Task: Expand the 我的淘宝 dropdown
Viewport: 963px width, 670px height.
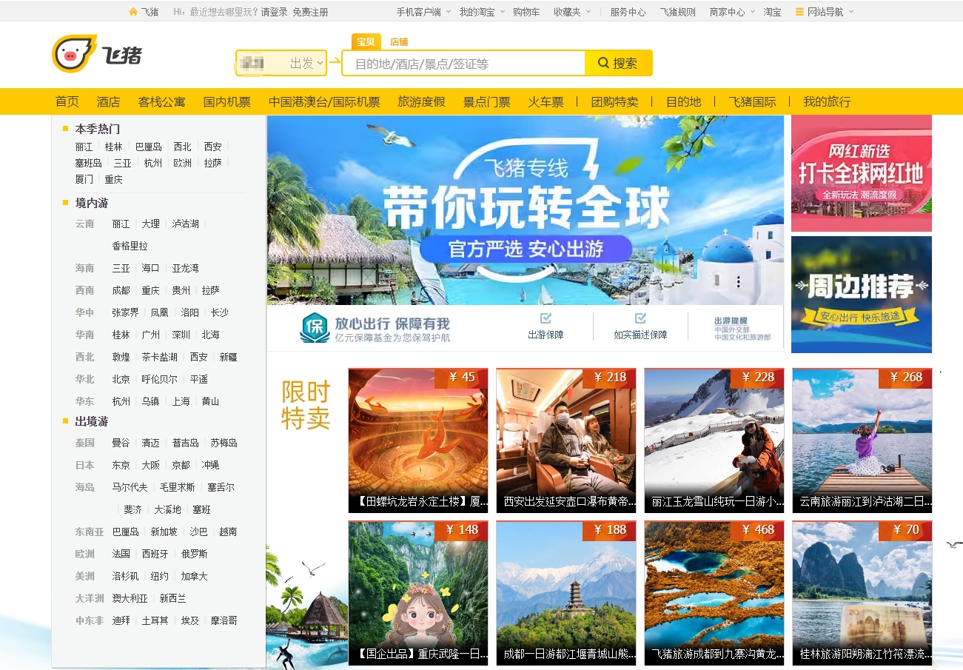Action: pos(503,12)
